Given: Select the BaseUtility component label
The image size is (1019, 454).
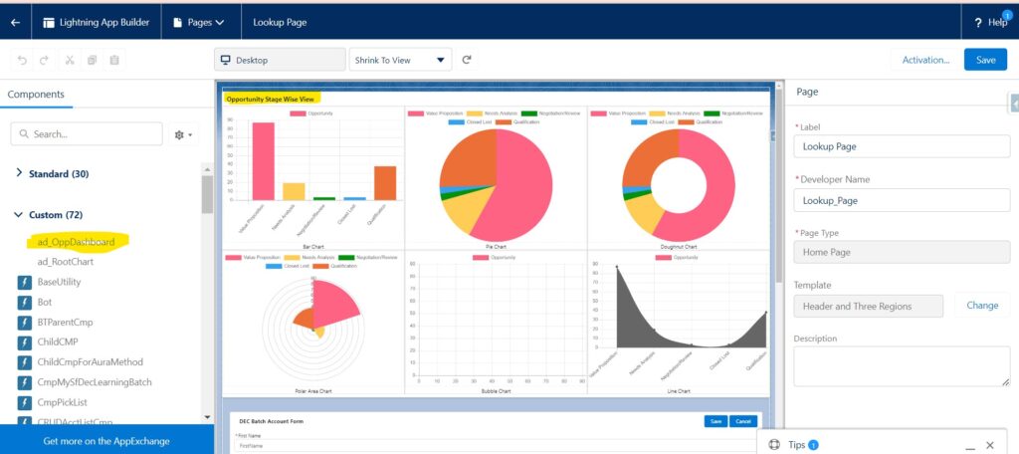Looking at the screenshot, I should [59, 283].
